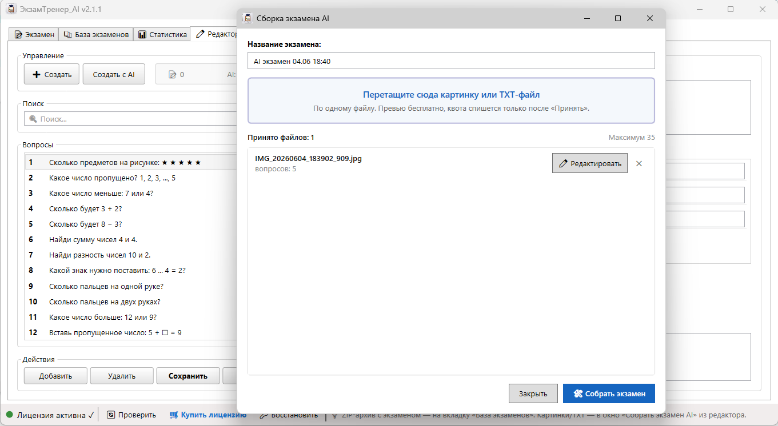Select question Сколько пальцев на одной руке?

(x=131, y=287)
